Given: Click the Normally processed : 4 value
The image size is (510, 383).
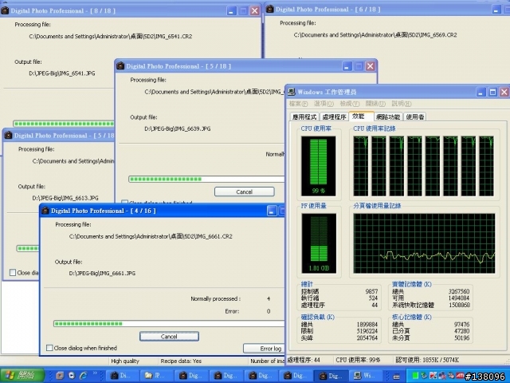Looking at the screenshot, I should point(269,298).
